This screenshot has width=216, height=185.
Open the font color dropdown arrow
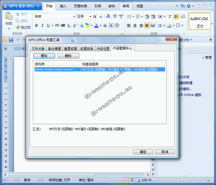[101, 26]
